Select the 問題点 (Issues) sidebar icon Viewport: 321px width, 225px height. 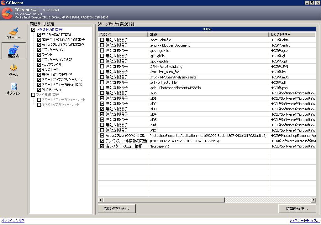point(14,51)
